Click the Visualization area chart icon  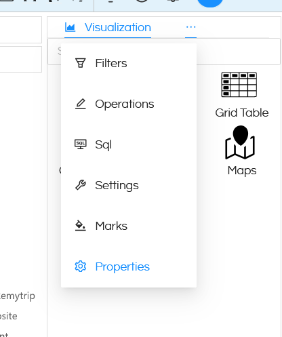70,27
